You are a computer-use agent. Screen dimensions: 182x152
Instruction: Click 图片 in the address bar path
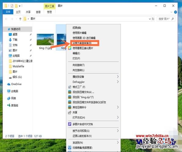click(x=33, y=19)
